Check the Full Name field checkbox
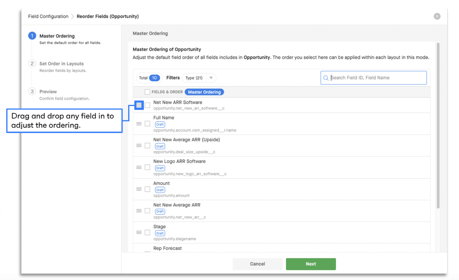Image resolution: width=459 pixels, height=280 pixels. click(x=147, y=124)
